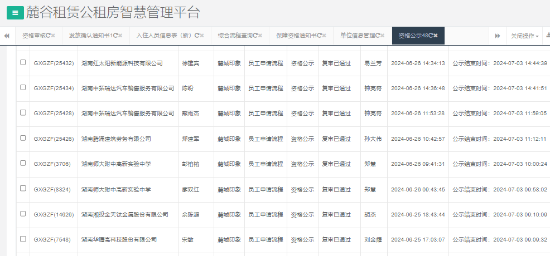Screen dimensions: 550x256
Task: Click reviewer name 胡杰
Action: pos(370,215)
